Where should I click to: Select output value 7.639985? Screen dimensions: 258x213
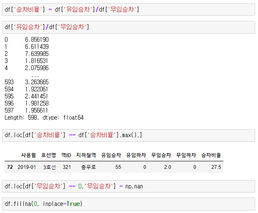pos(37,54)
